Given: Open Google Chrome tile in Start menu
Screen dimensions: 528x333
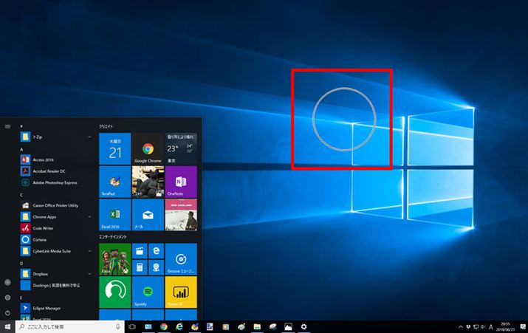Looking at the screenshot, I should point(148,148).
